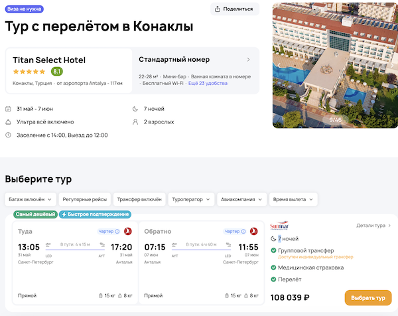This screenshot has height=316, width=398.
Task: Click the Sunmar tour operator logo
Action: 281,226
